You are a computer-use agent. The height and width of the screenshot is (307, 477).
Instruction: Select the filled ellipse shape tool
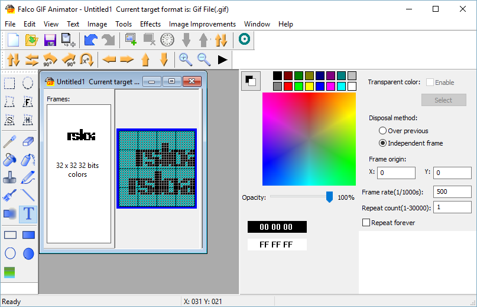(28, 253)
